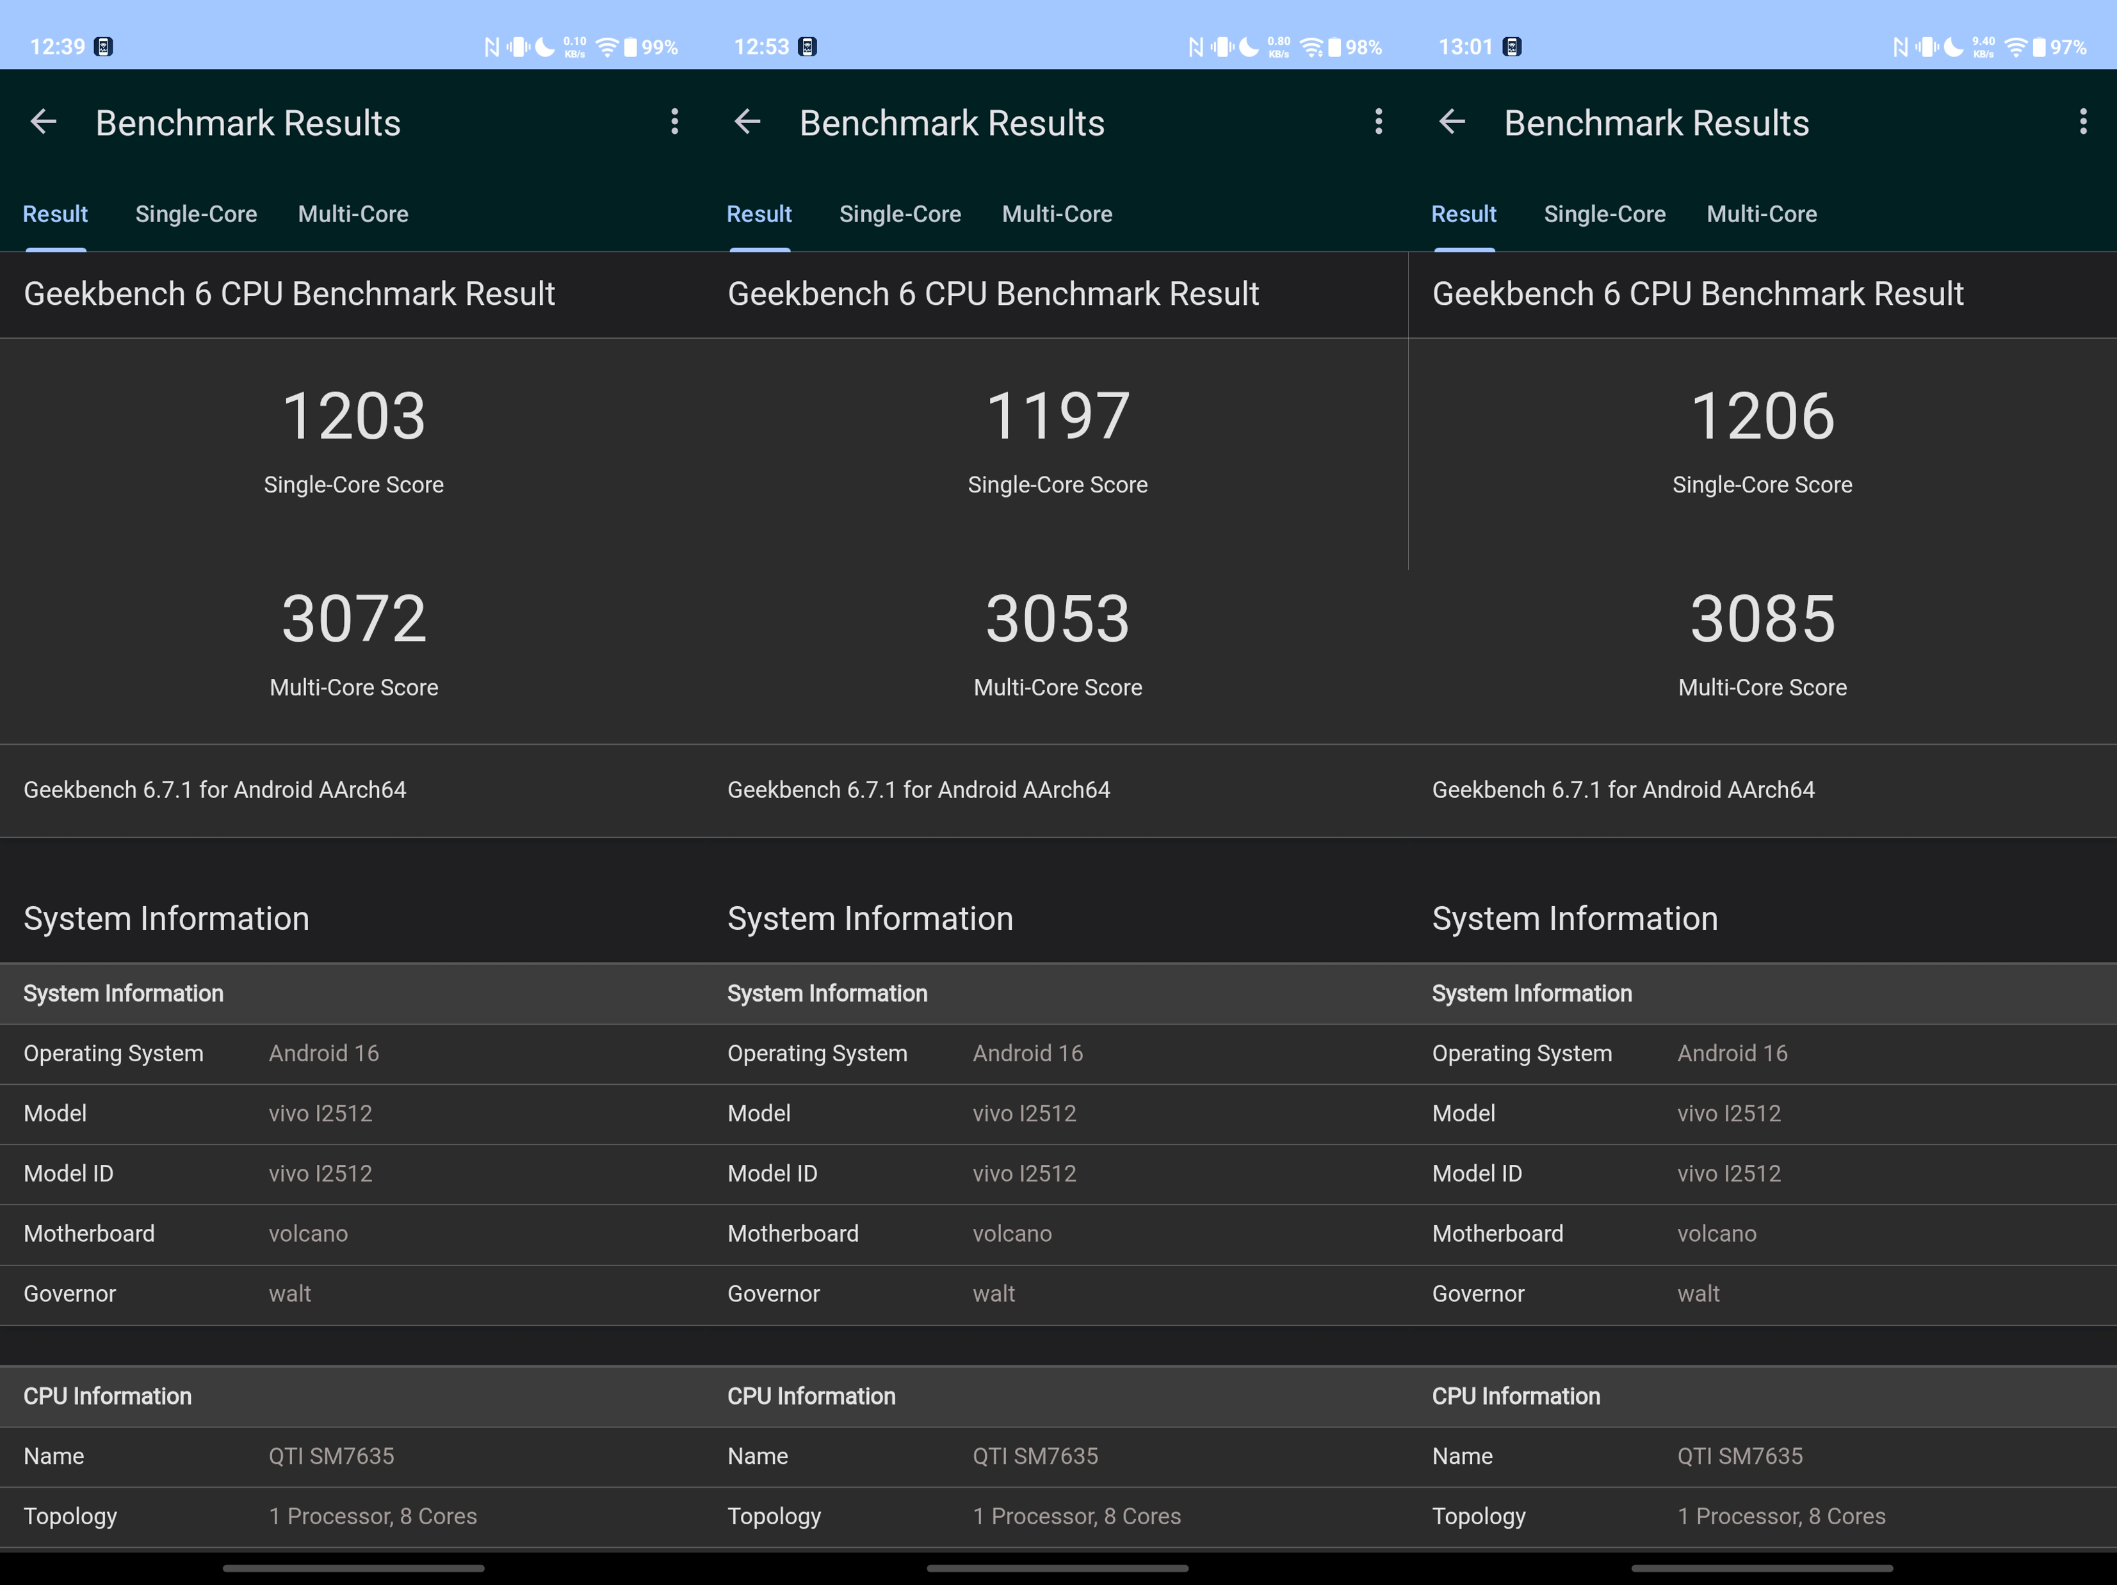2117x1585 pixels.
Task: Select Result tab in the 12:53 screenshot
Action: 760,213
